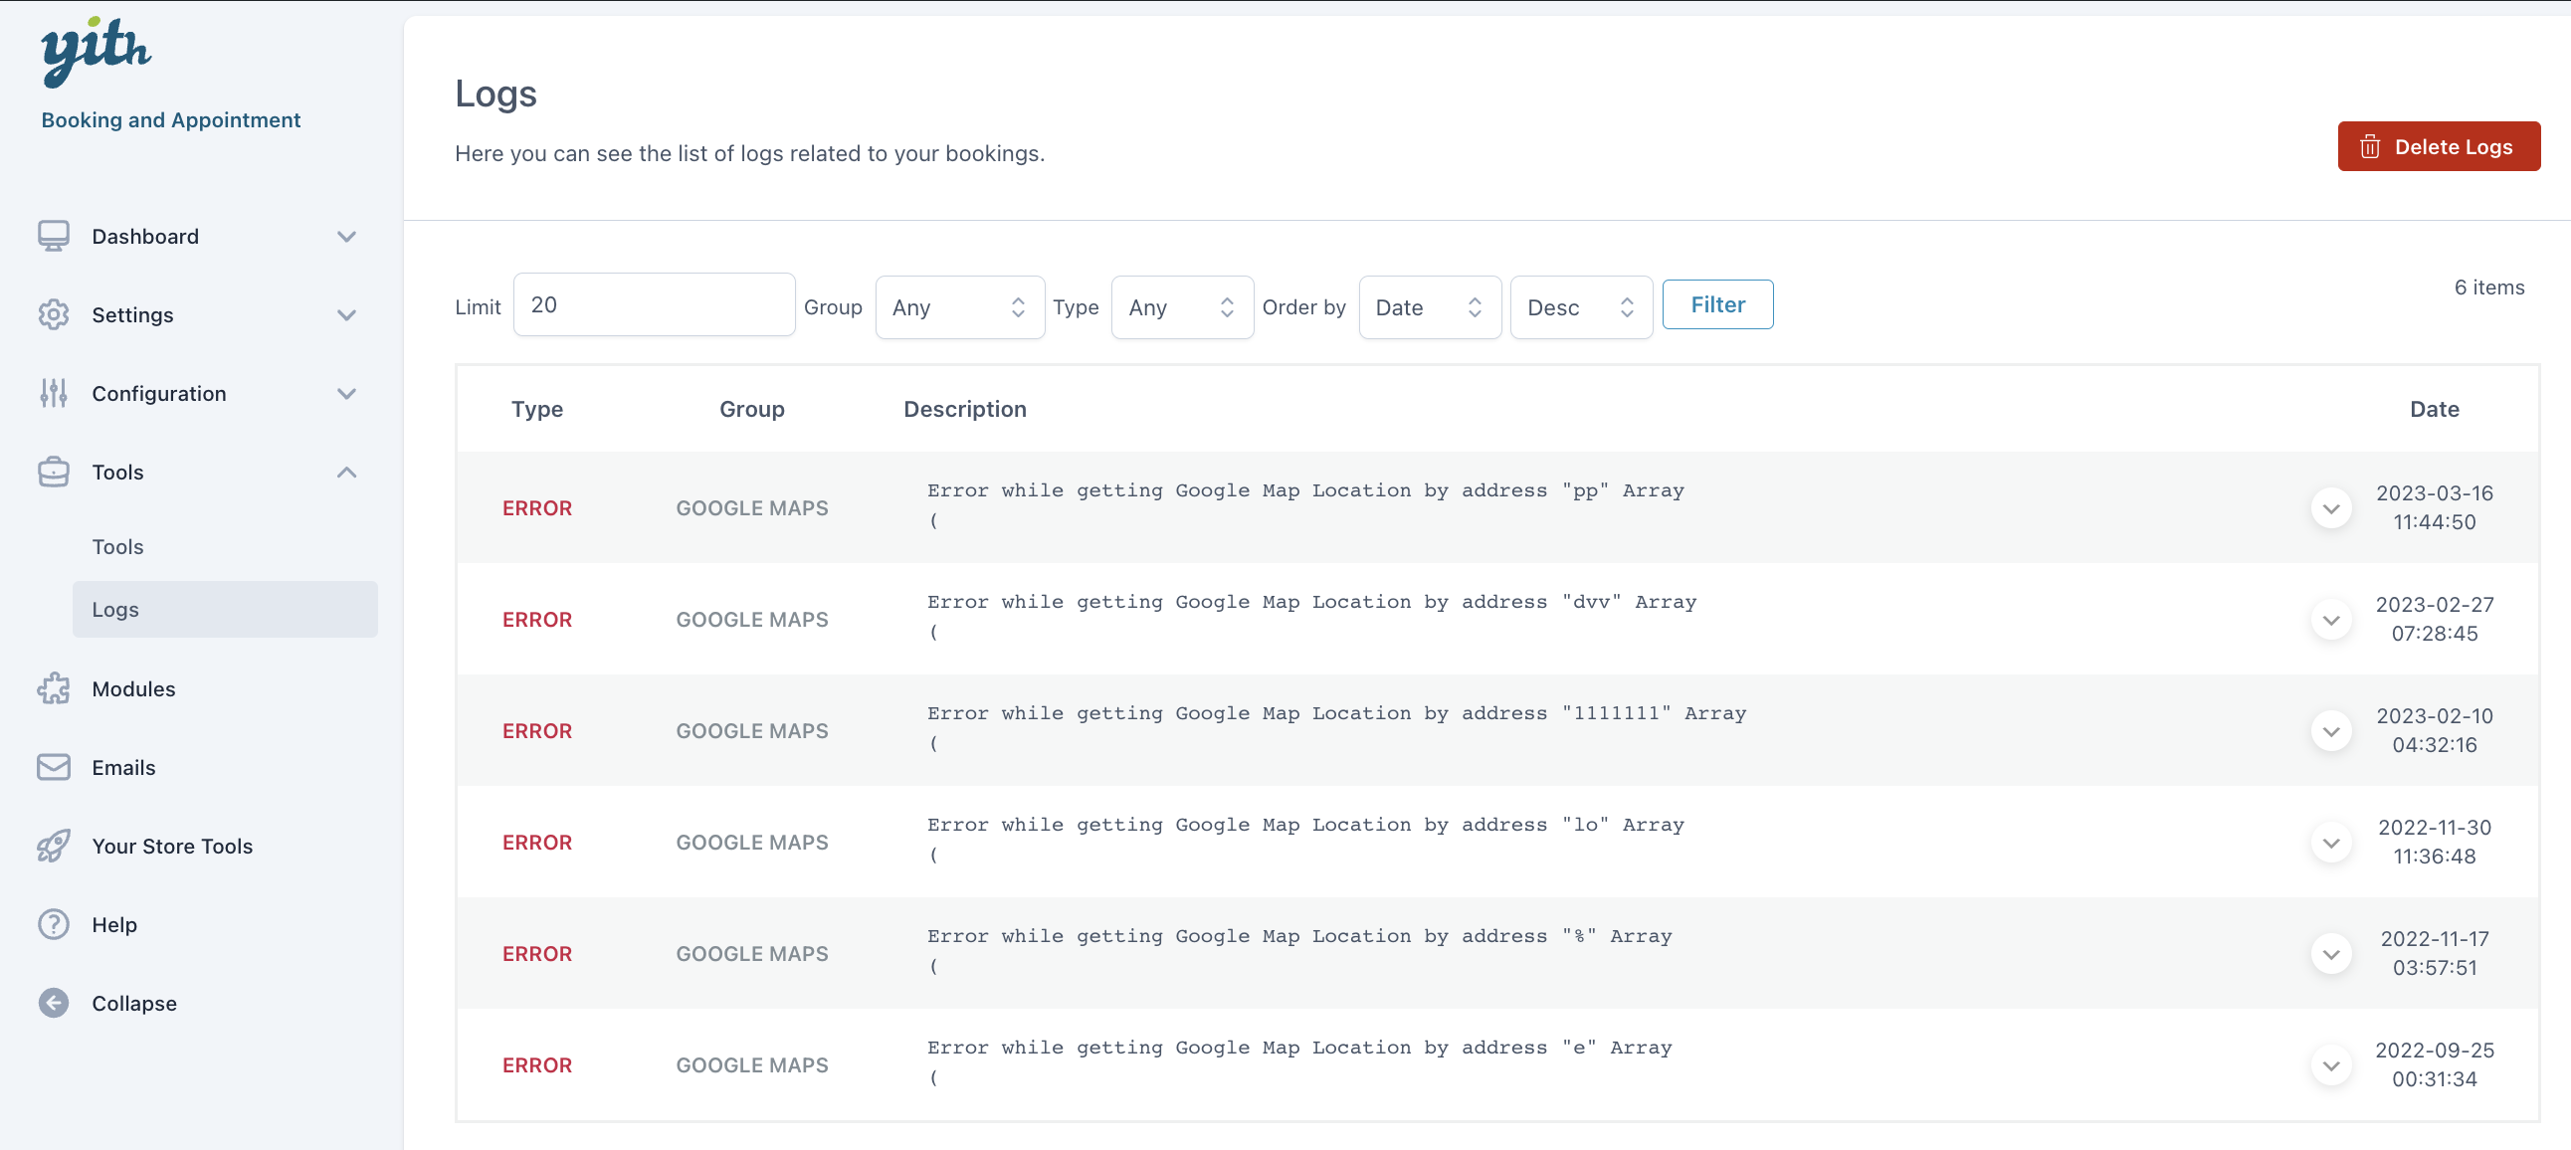Viewport: 2571px width, 1150px height.
Task: Open the Order by Date dropdown
Action: [1428, 307]
